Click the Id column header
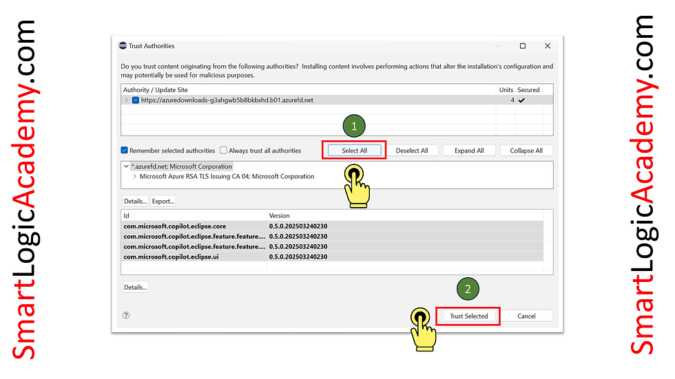 click(194, 216)
